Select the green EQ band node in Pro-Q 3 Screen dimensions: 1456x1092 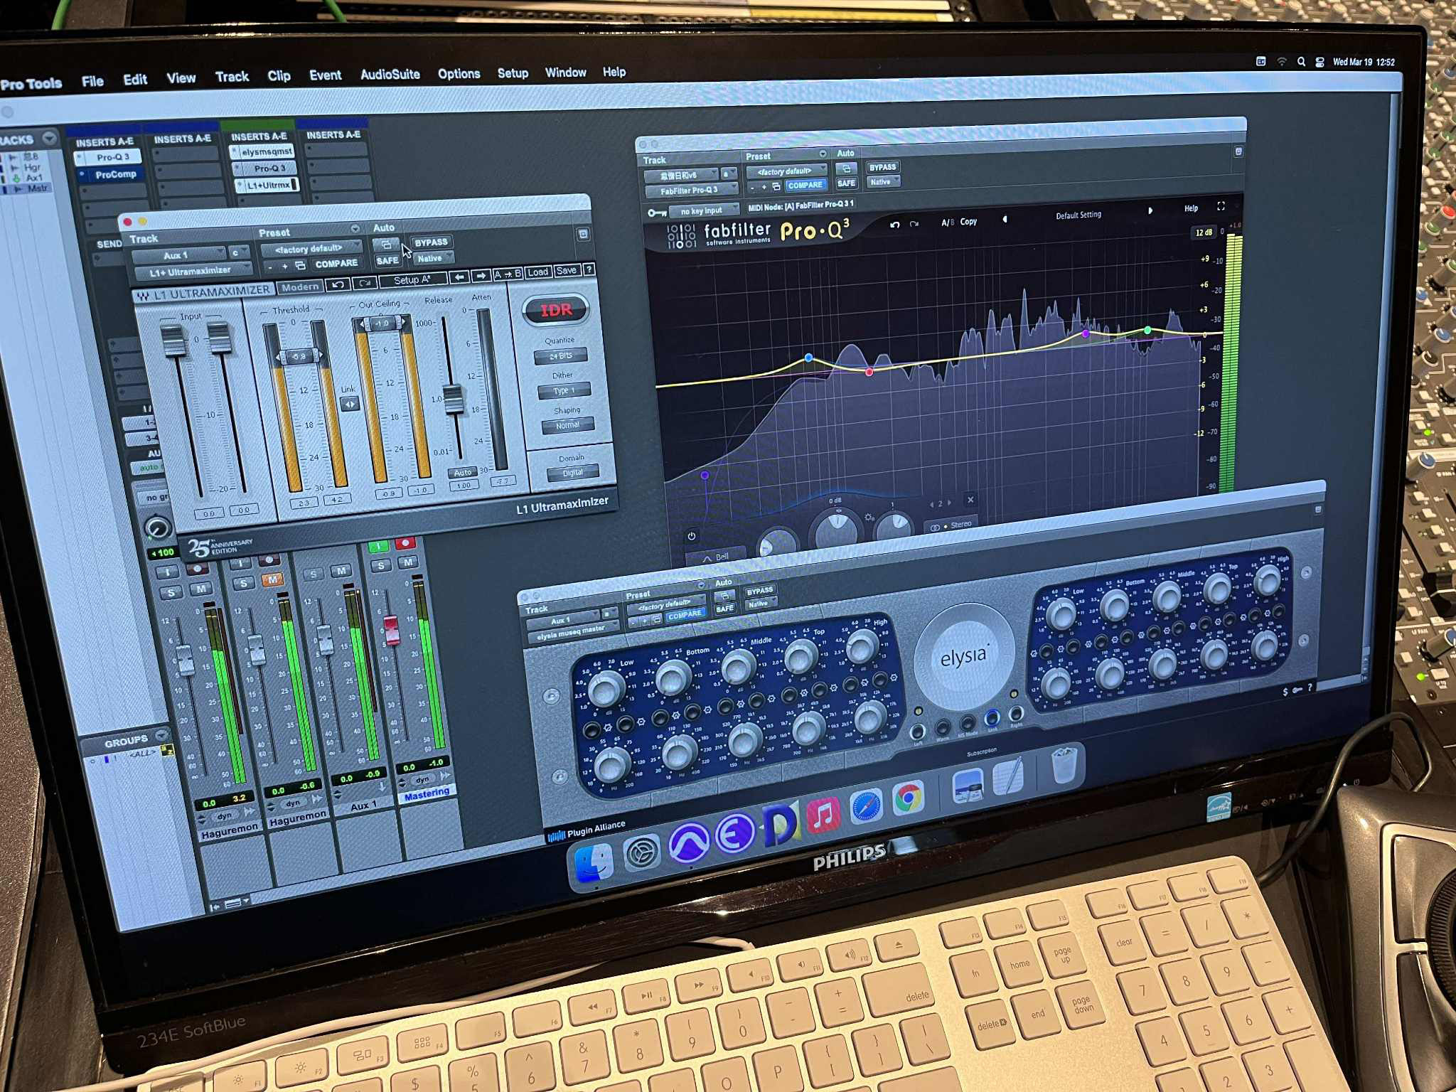coord(1147,331)
